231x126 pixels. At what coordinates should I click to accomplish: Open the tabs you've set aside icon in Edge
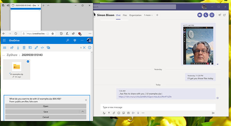pyautogui.click(x=3, y=5)
